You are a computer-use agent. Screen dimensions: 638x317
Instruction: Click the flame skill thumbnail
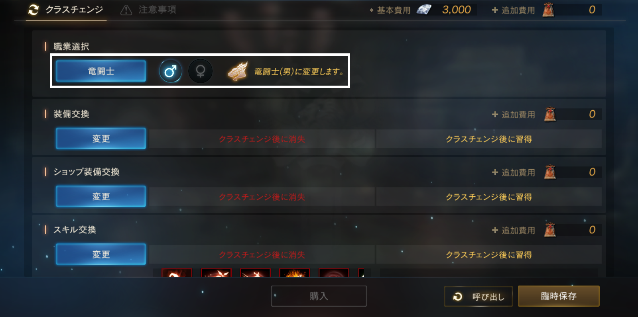[x=295, y=273]
